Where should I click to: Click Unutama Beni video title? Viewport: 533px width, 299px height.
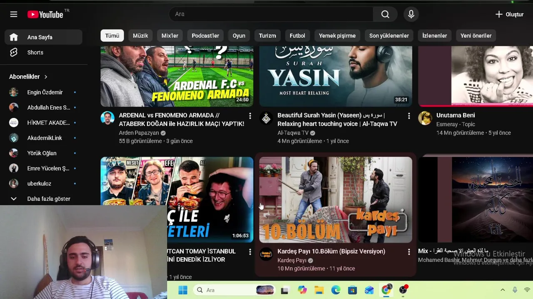[456, 115]
